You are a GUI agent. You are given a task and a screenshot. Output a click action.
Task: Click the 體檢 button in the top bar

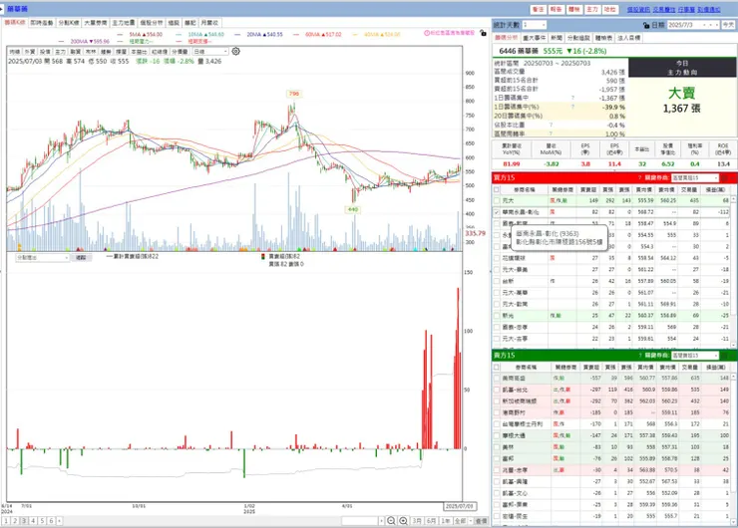[574, 9]
